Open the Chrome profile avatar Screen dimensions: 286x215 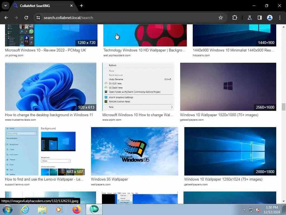[x=270, y=18]
